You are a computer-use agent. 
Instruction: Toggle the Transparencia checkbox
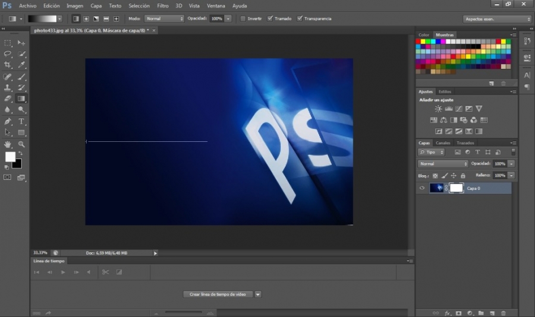[x=300, y=19]
